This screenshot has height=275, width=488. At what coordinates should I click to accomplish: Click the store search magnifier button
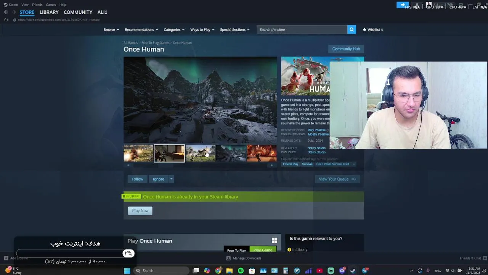point(352,29)
